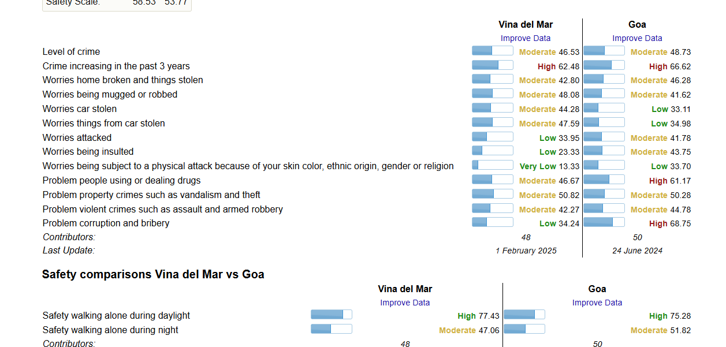Select Goa's drugs problem bar

pos(604,180)
